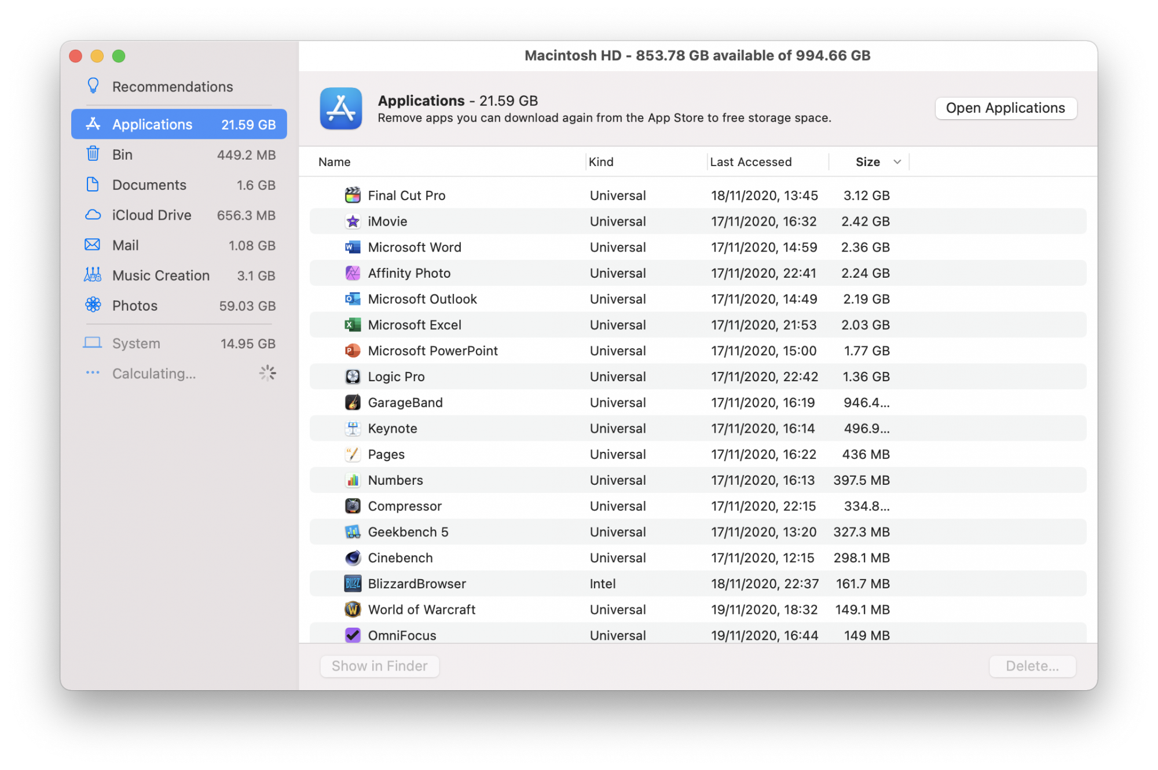
Task: Select the Affinity Photo icon
Action: tap(353, 273)
